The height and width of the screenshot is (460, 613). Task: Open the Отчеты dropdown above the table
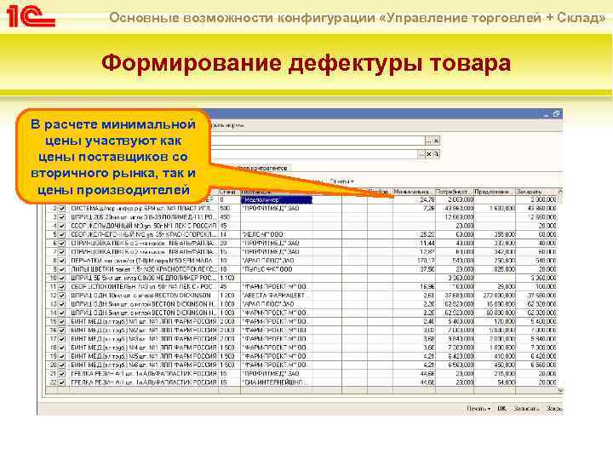pyautogui.click(x=341, y=181)
